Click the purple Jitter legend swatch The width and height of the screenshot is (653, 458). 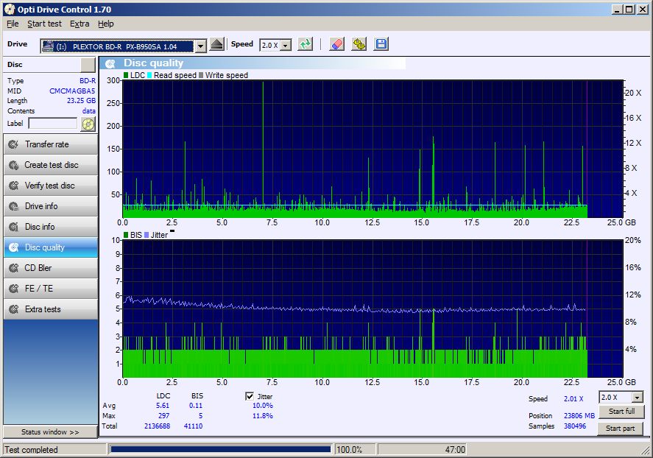click(x=147, y=235)
